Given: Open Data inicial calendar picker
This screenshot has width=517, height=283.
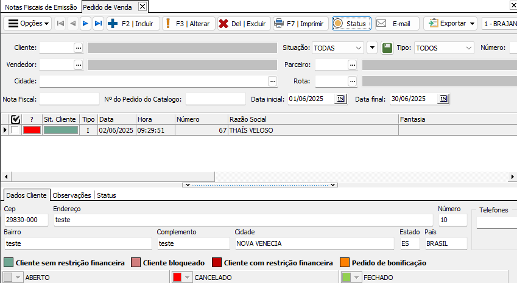Looking at the screenshot, I should pos(340,99).
